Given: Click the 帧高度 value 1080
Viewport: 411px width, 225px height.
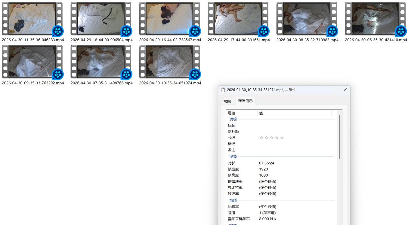Looking at the screenshot, I should tap(263, 175).
